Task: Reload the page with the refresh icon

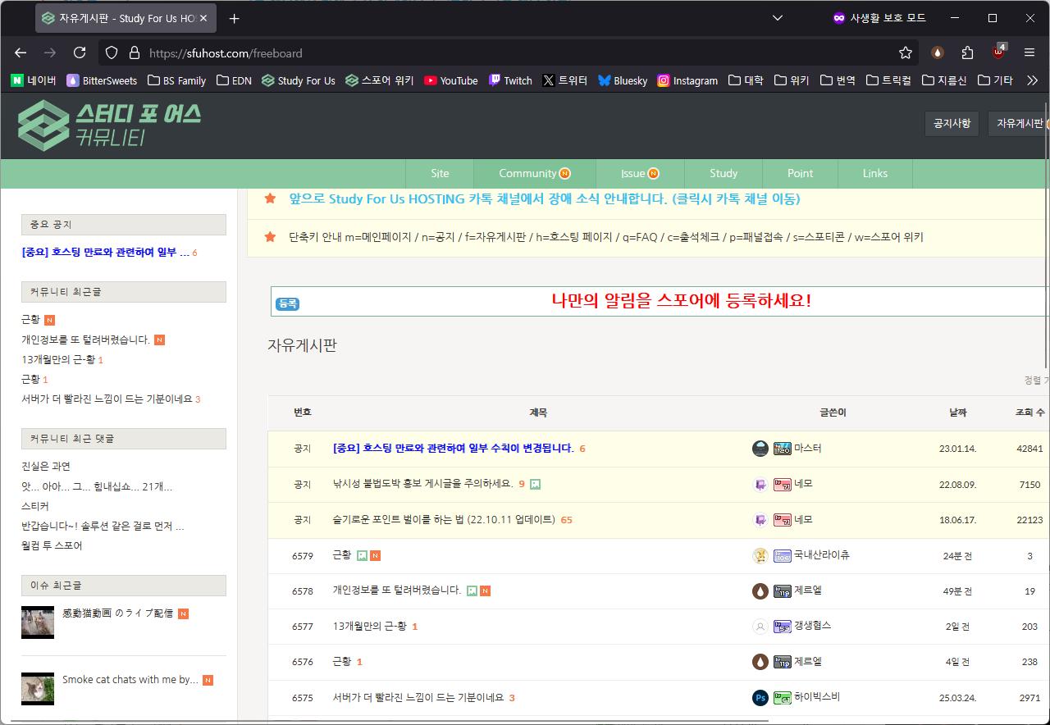Action: (x=80, y=52)
